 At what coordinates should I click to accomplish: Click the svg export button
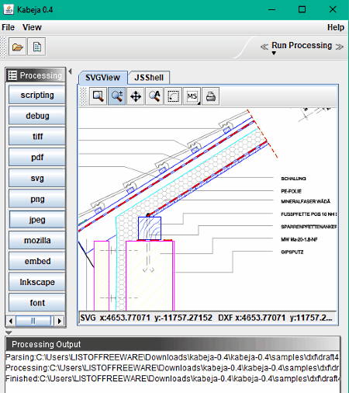point(37,178)
